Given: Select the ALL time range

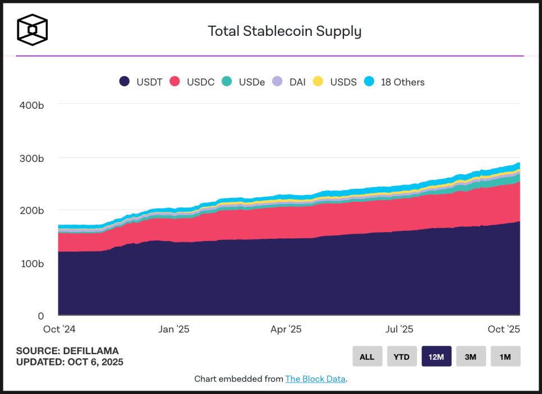Looking at the screenshot, I should pos(367,356).
